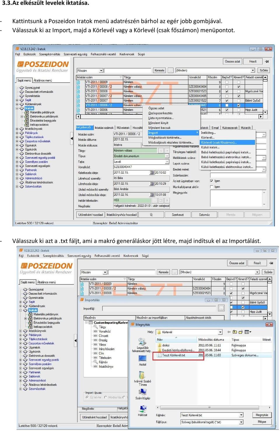Select the Tárgy key icon in the import field tree

(95, 327)
